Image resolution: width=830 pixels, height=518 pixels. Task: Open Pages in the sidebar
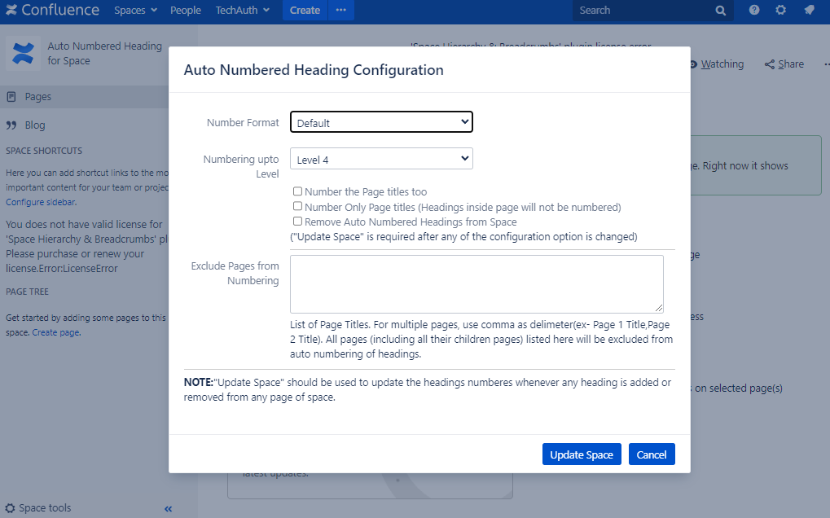click(x=85, y=97)
